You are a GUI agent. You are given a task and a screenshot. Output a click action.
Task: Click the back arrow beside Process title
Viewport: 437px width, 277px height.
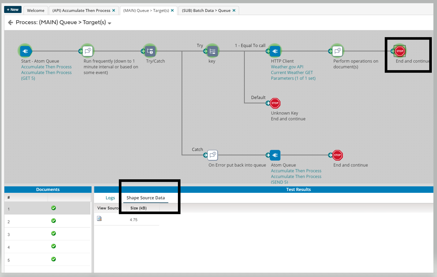click(10, 23)
